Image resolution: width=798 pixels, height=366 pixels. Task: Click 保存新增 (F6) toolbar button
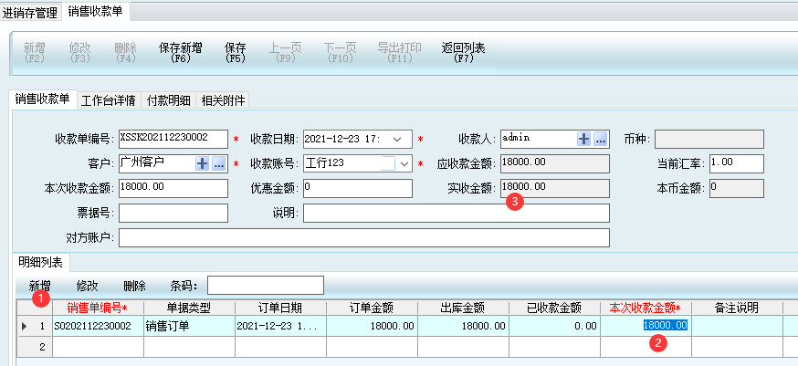pyautogui.click(x=180, y=52)
